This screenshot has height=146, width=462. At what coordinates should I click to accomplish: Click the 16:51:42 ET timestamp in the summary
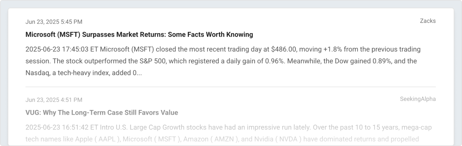click(x=75, y=128)
